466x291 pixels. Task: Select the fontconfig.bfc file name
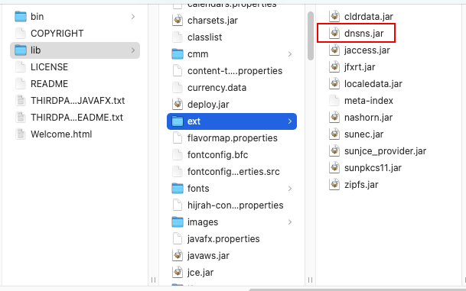tap(217, 155)
